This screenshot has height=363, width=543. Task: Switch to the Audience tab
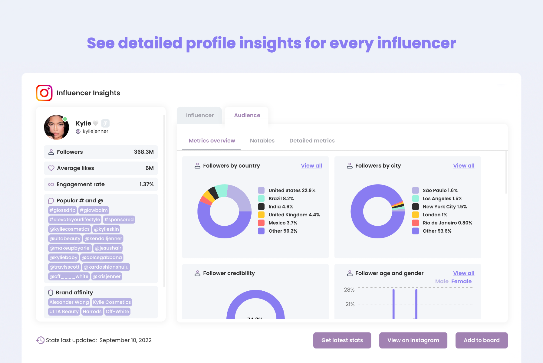[247, 115]
